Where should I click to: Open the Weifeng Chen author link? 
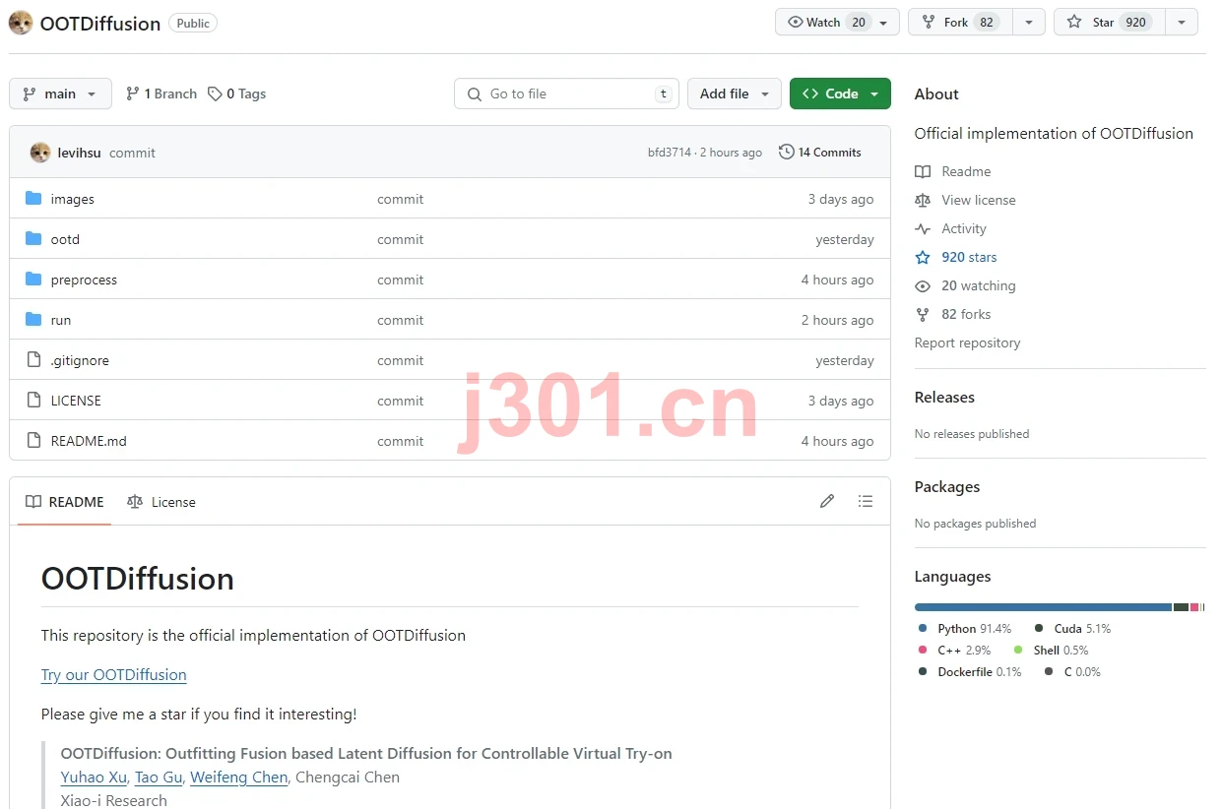pos(239,778)
